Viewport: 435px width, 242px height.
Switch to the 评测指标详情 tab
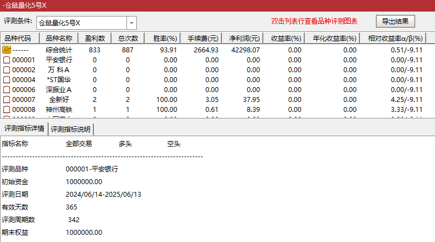24,128
